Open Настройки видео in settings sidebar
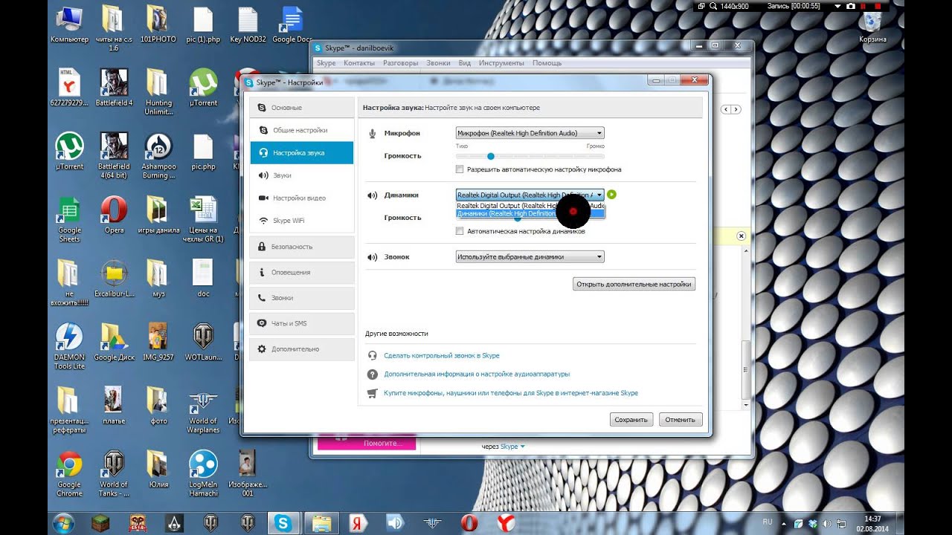 (302, 198)
